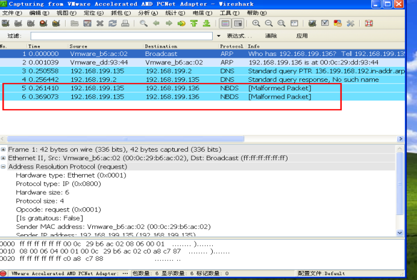Open 工具(T) menu
417x280 pixels.
point(229,13)
